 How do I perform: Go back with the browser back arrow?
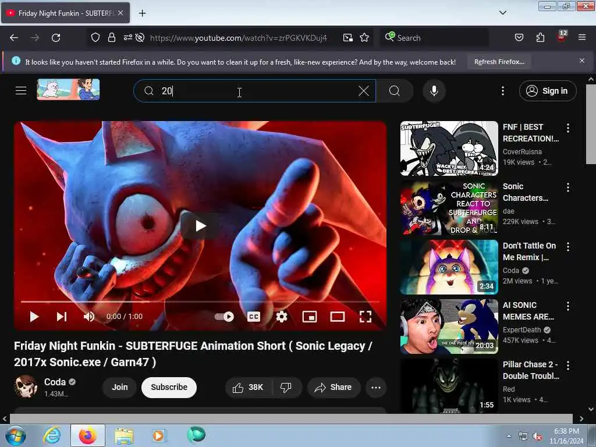coord(14,38)
